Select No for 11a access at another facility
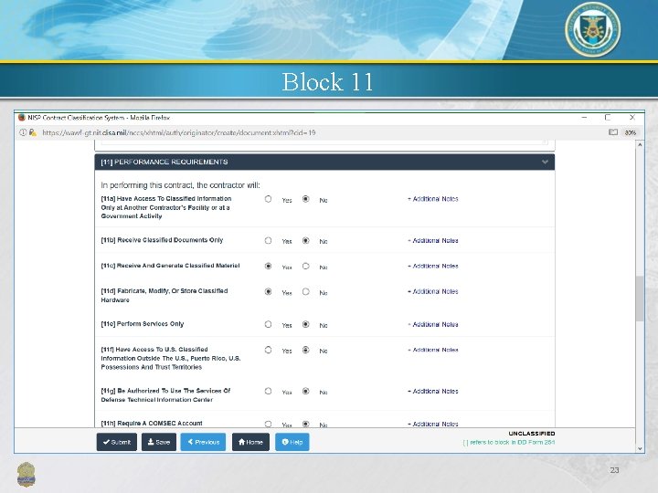This screenshot has height=493, width=658. coord(306,199)
